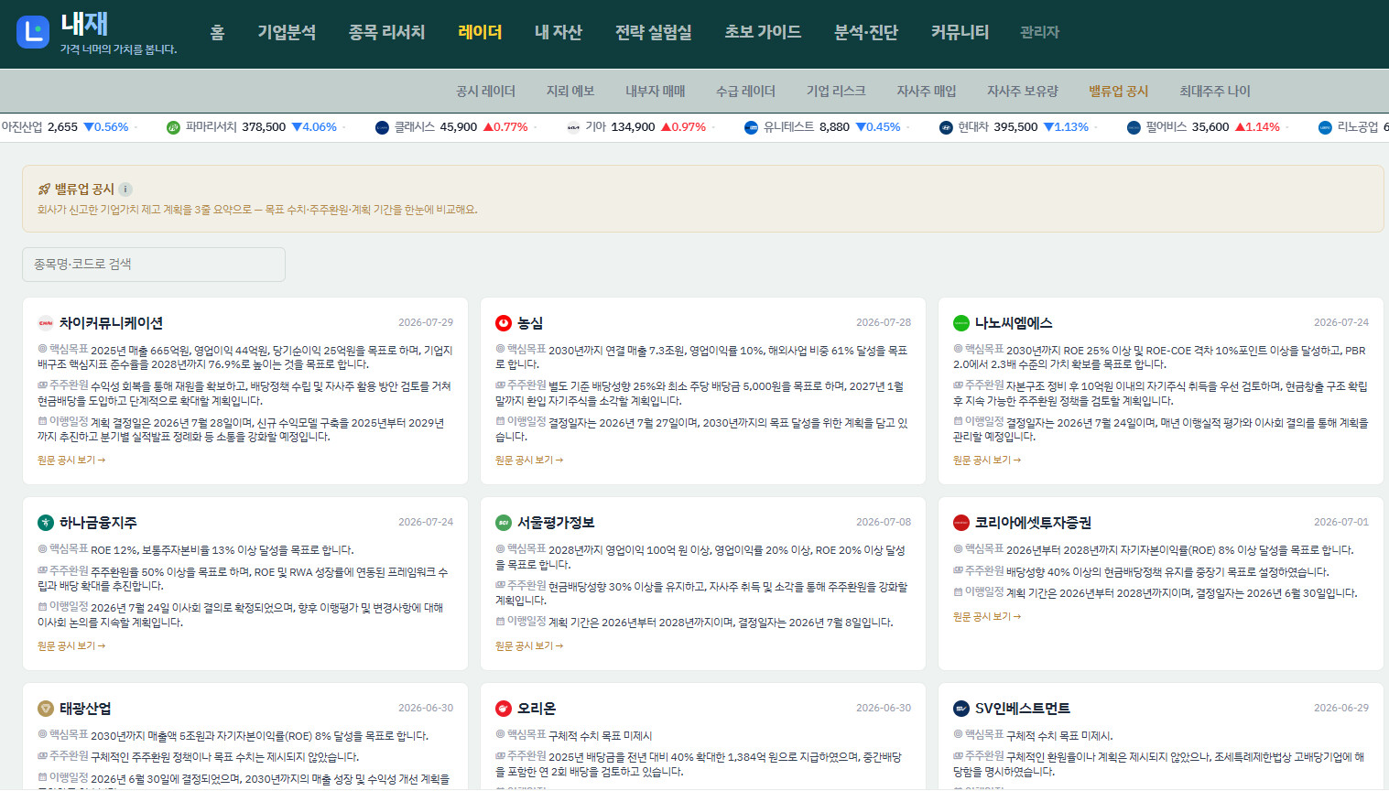1389x791 pixels.
Task: Click the 리노공업 ticker logo
Action: [x=1325, y=127]
